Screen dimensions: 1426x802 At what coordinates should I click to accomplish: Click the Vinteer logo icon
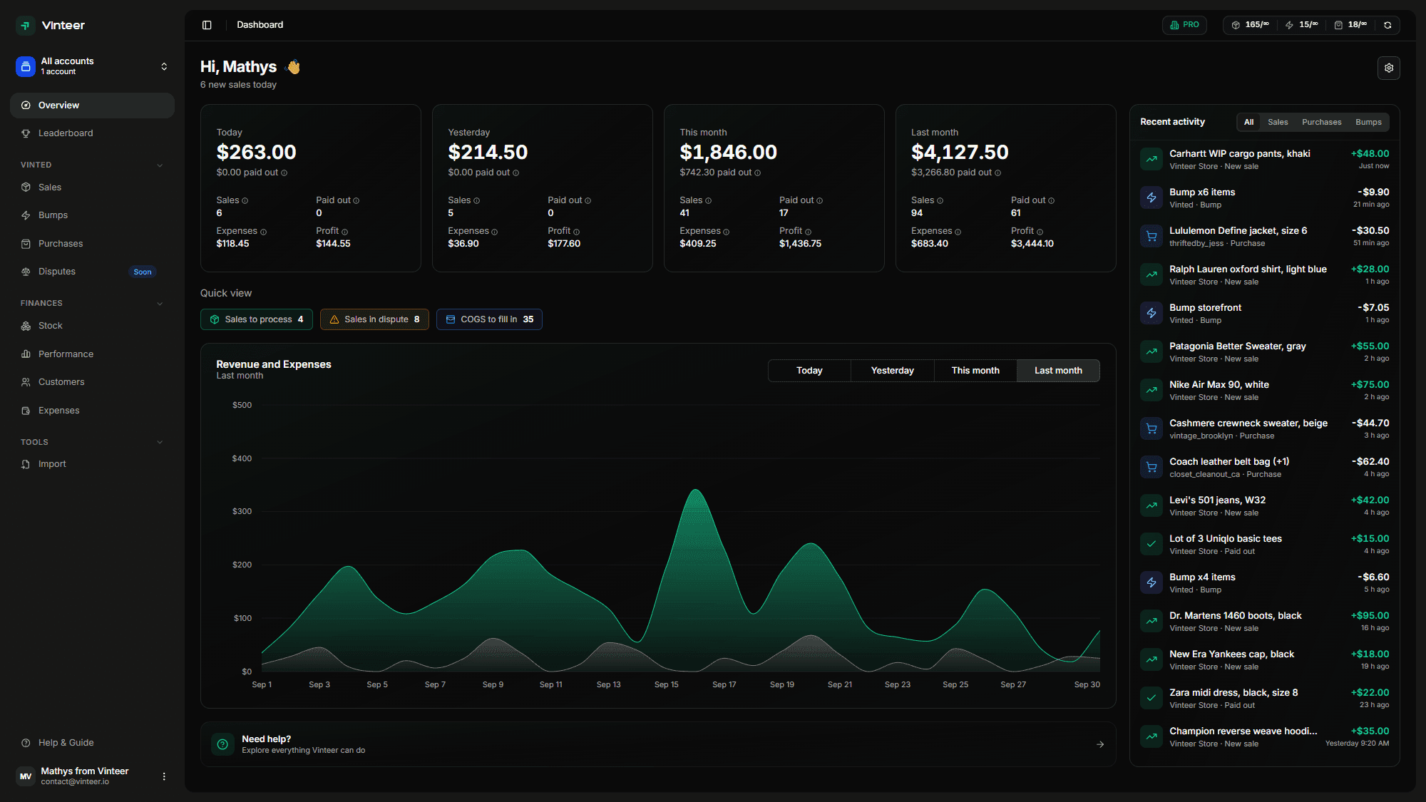click(x=26, y=25)
